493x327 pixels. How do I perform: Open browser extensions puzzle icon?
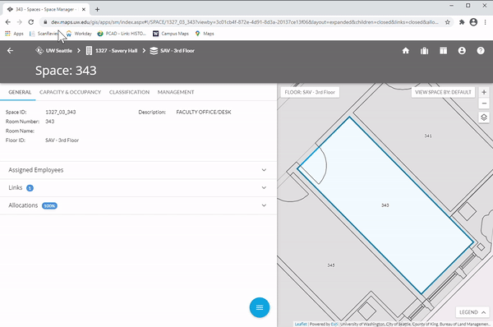(x=462, y=22)
